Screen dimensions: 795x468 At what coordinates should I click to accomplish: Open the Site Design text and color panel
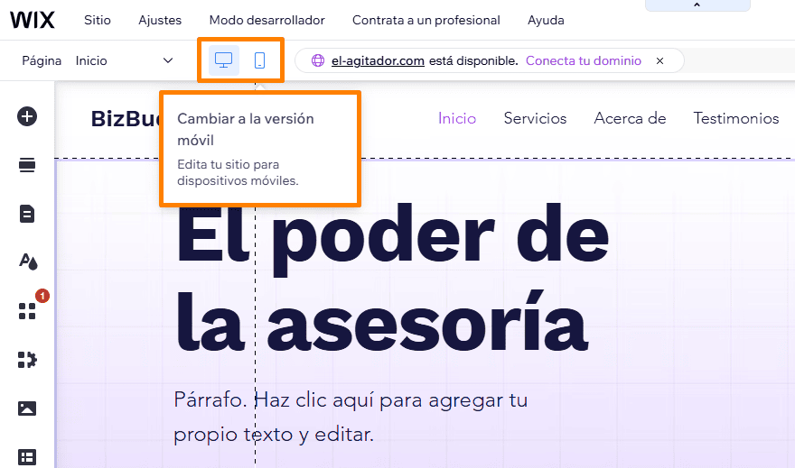pos(28,262)
